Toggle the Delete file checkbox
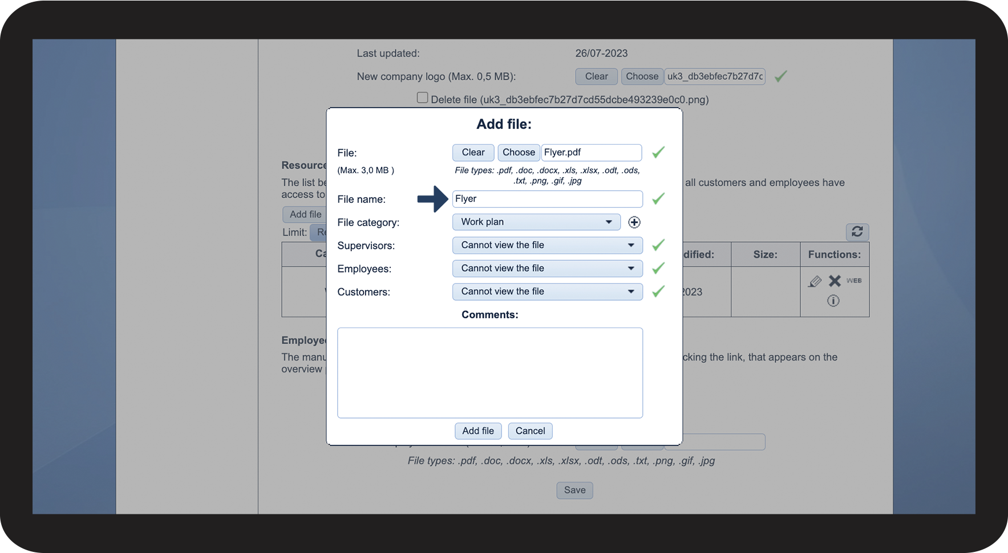 (422, 98)
